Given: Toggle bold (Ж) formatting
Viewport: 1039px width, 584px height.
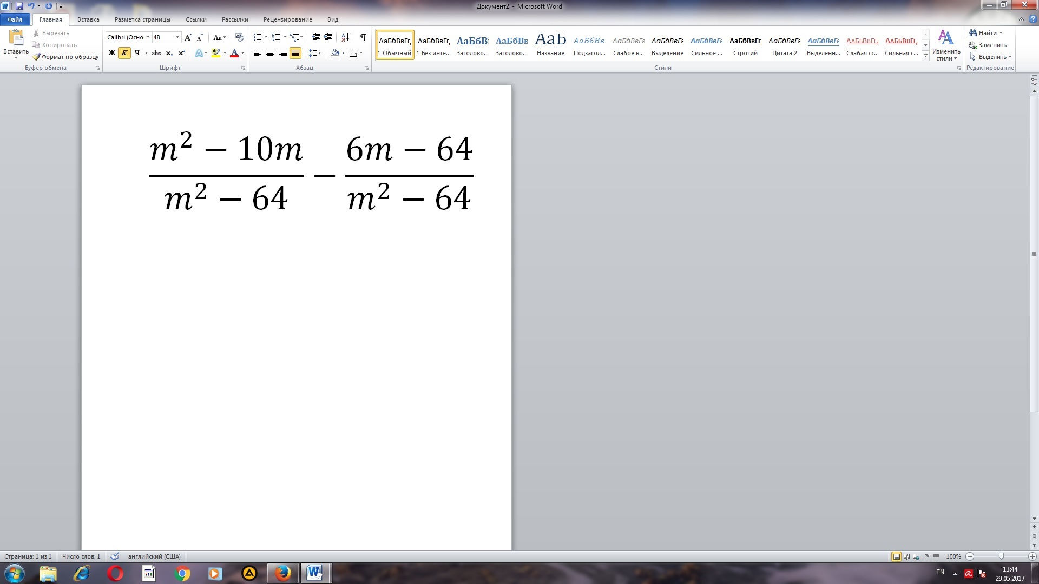Looking at the screenshot, I should coord(112,53).
